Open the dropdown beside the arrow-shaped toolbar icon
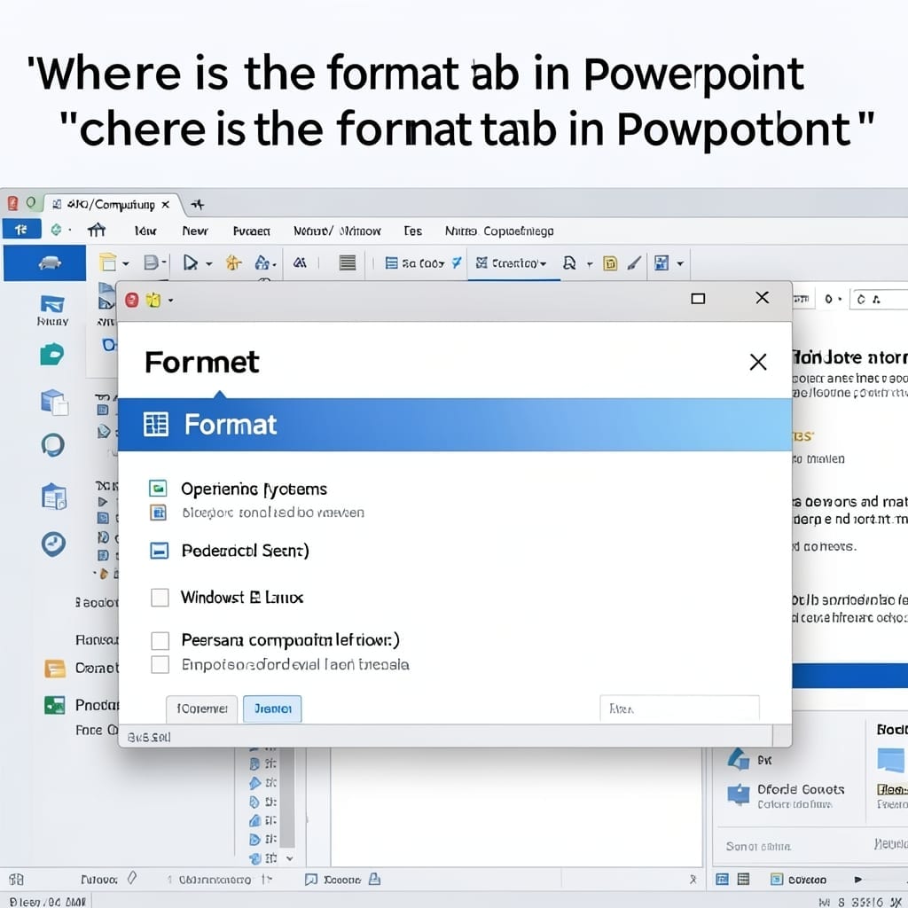Screen dimensions: 908x908 pyautogui.click(x=209, y=264)
